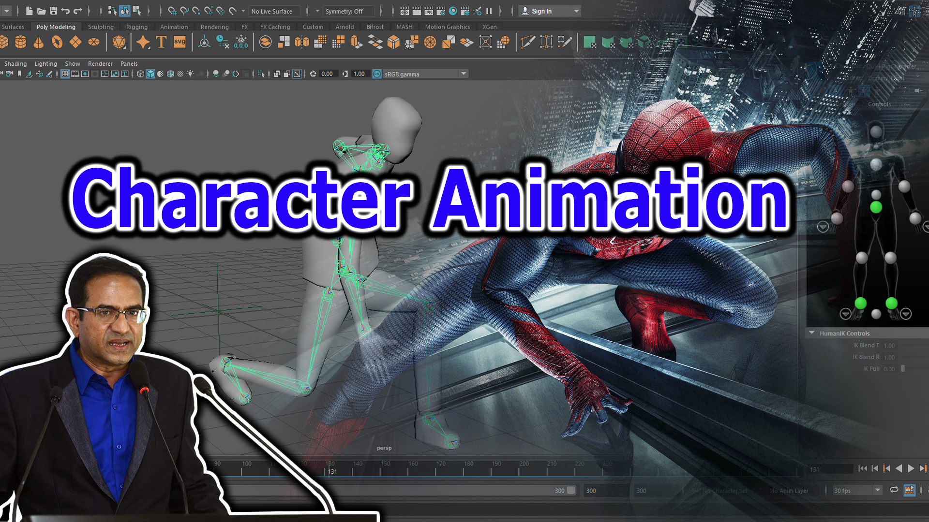
Task: Create a polygon cone from the shelf
Action: click(x=39, y=43)
